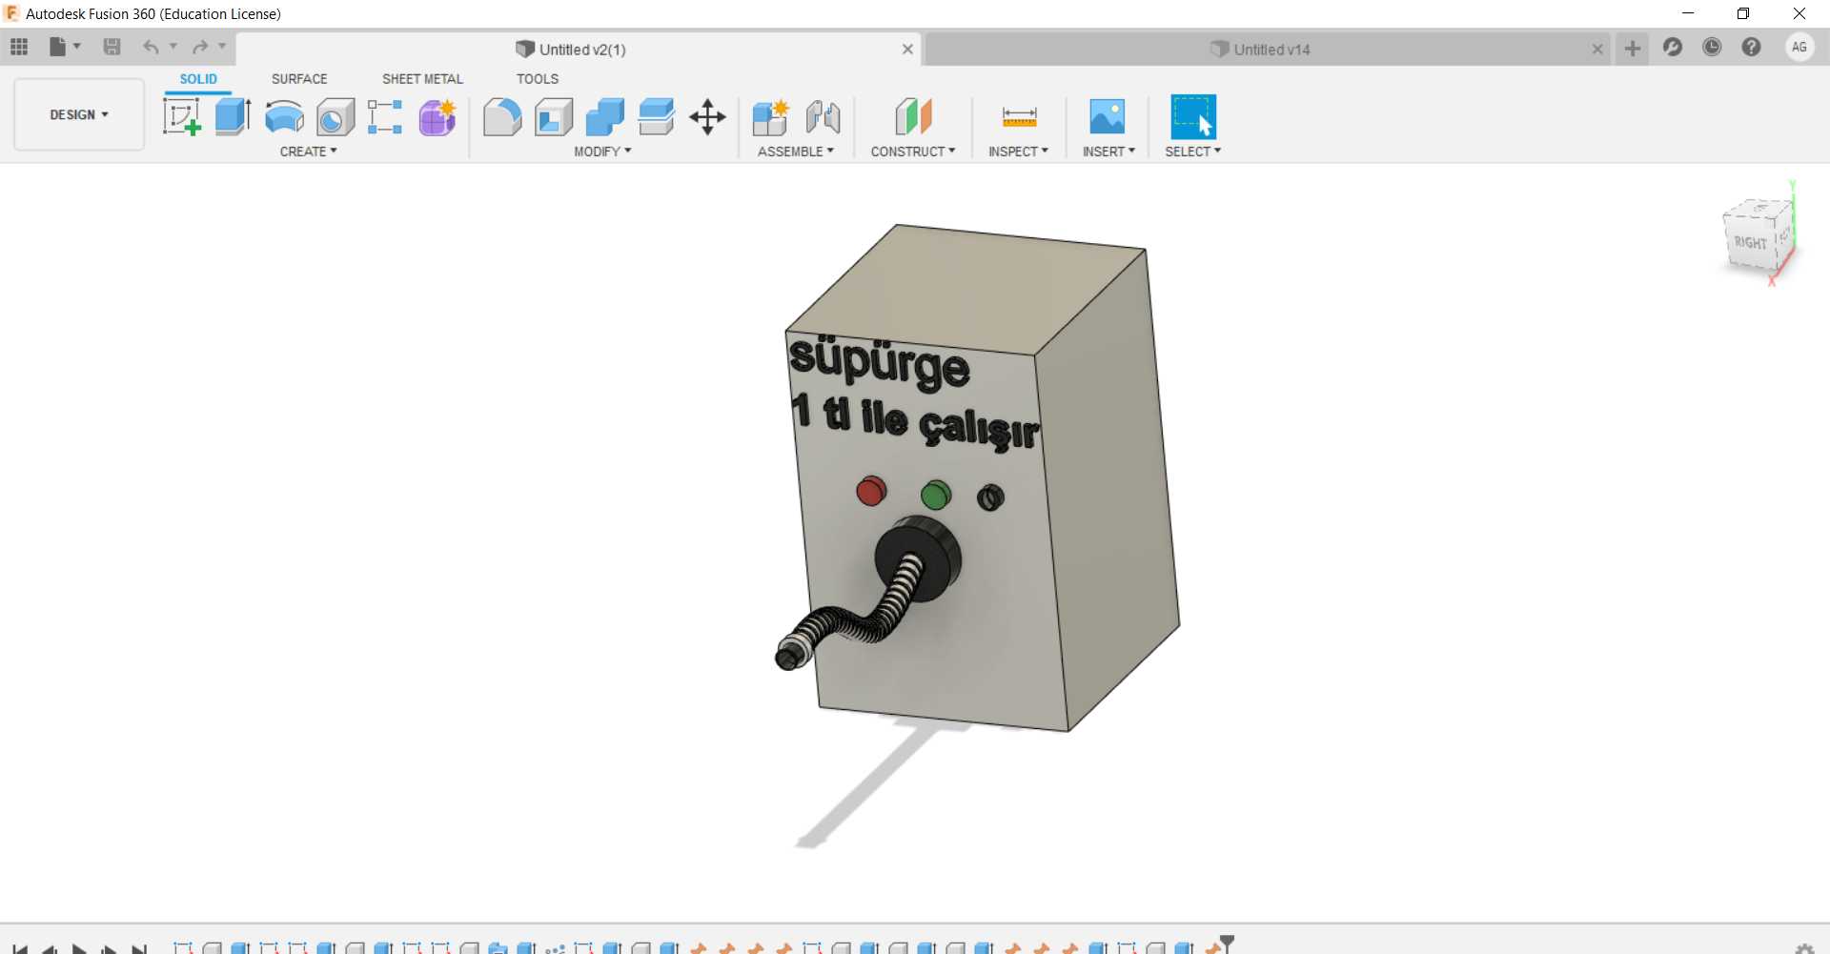The width and height of the screenshot is (1830, 954).
Task: Open the File icon dropdown arrow
Action: [x=77, y=47]
